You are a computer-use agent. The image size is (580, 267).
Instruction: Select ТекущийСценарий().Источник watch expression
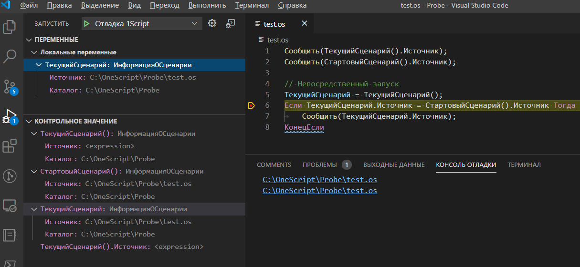tap(134, 246)
